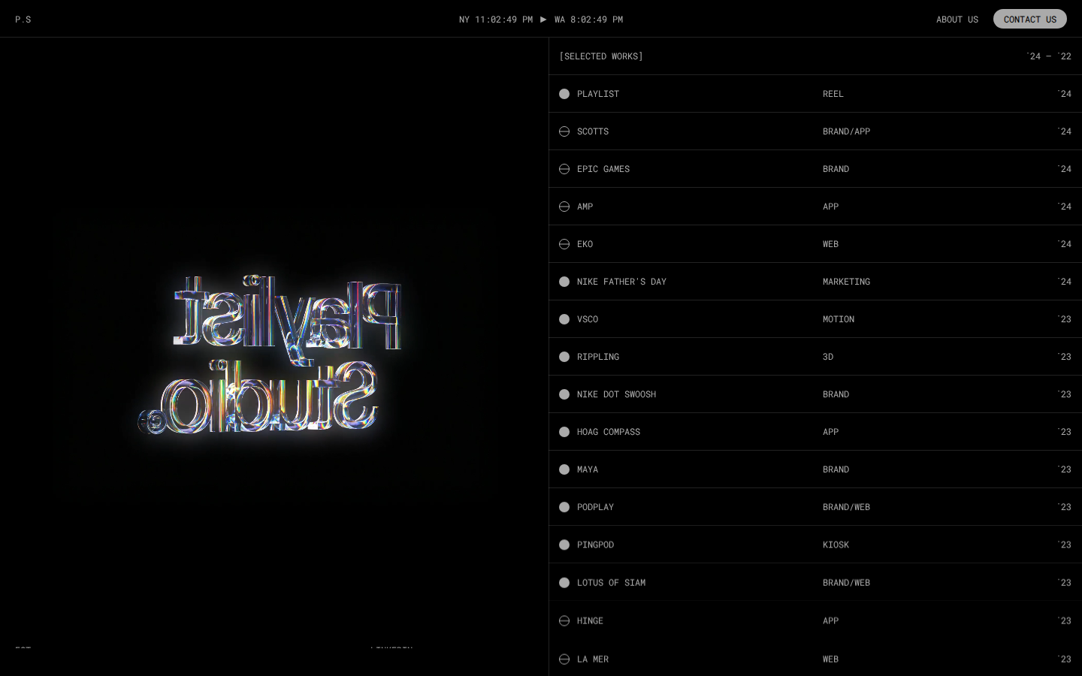Click the crossed-circle icon beside AMP
This screenshot has width=1082, height=676.
click(x=564, y=207)
